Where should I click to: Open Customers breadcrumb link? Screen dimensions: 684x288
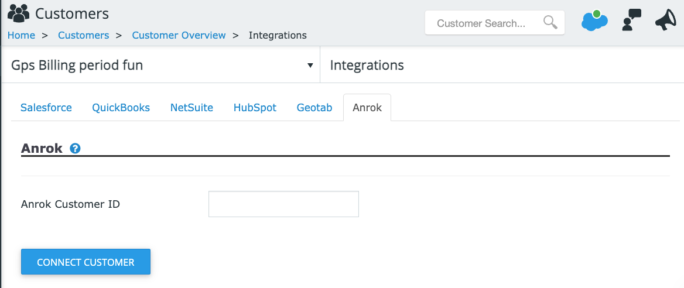pos(83,35)
